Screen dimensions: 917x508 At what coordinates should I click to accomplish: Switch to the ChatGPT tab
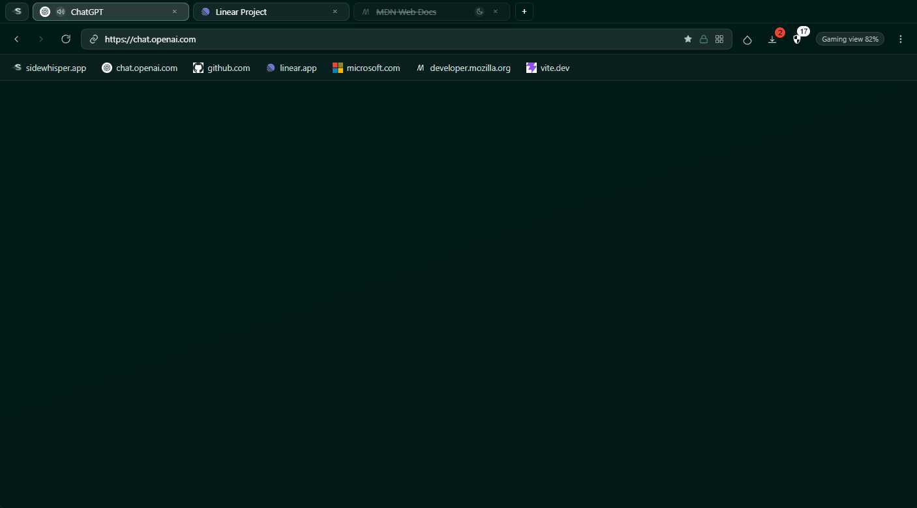click(x=111, y=12)
